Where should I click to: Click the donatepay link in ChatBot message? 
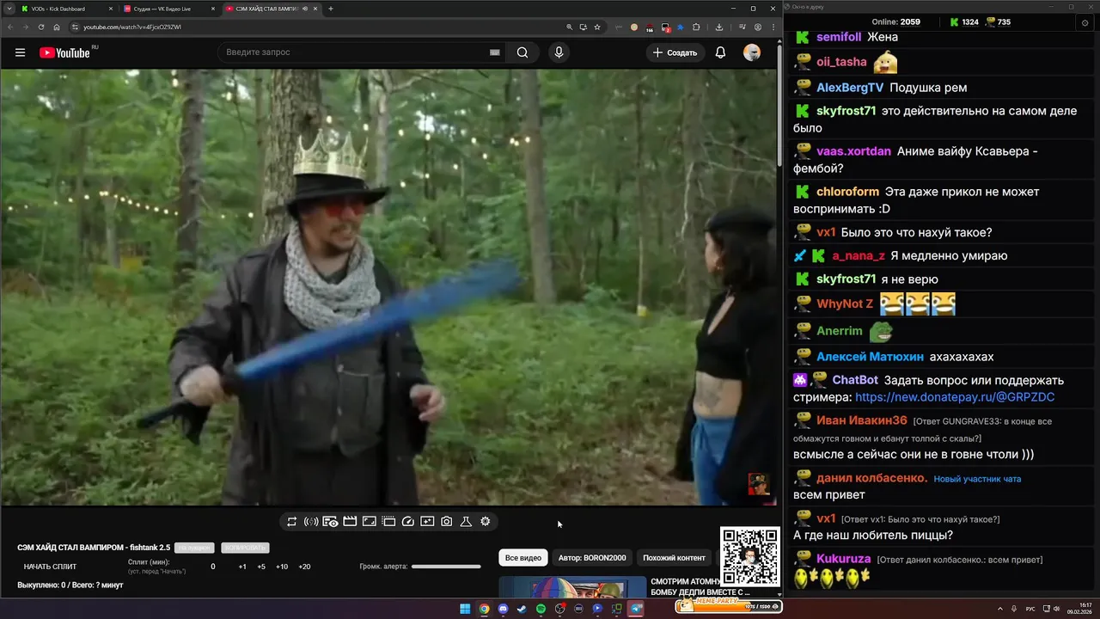[955, 397]
